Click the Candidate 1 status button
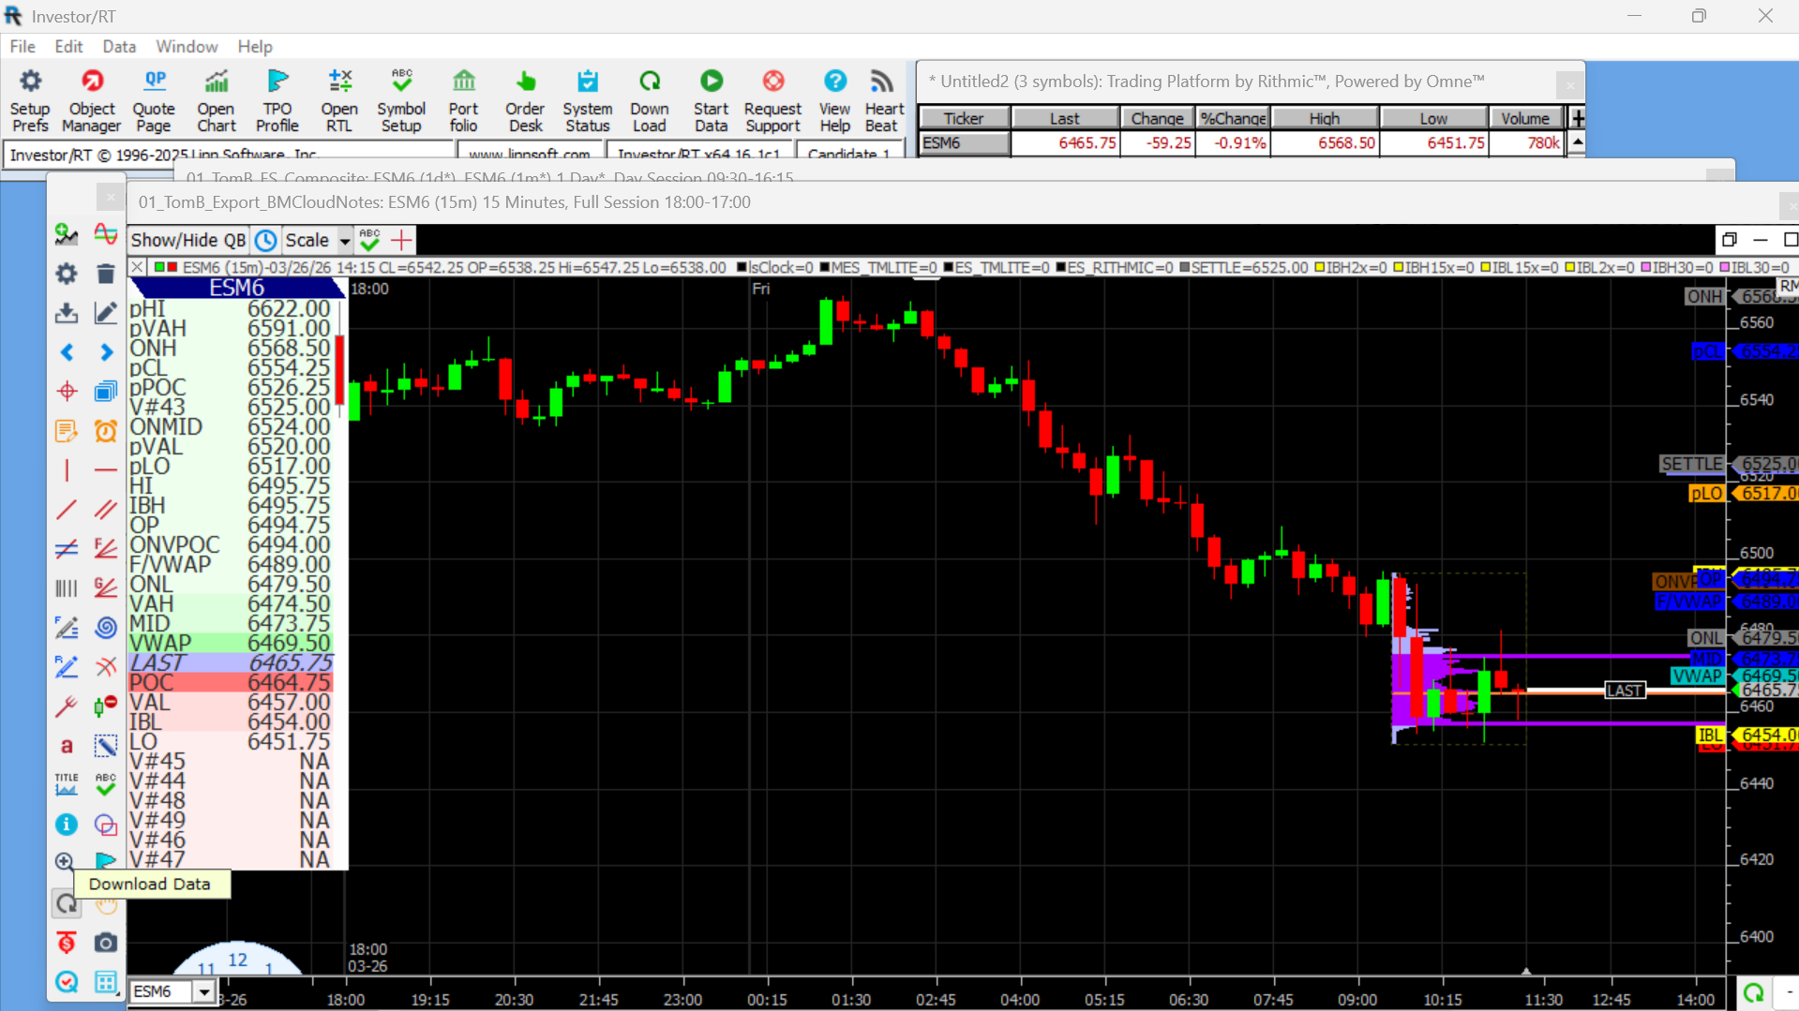The height and width of the screenshot is (1011, 1799). point(849,153)
